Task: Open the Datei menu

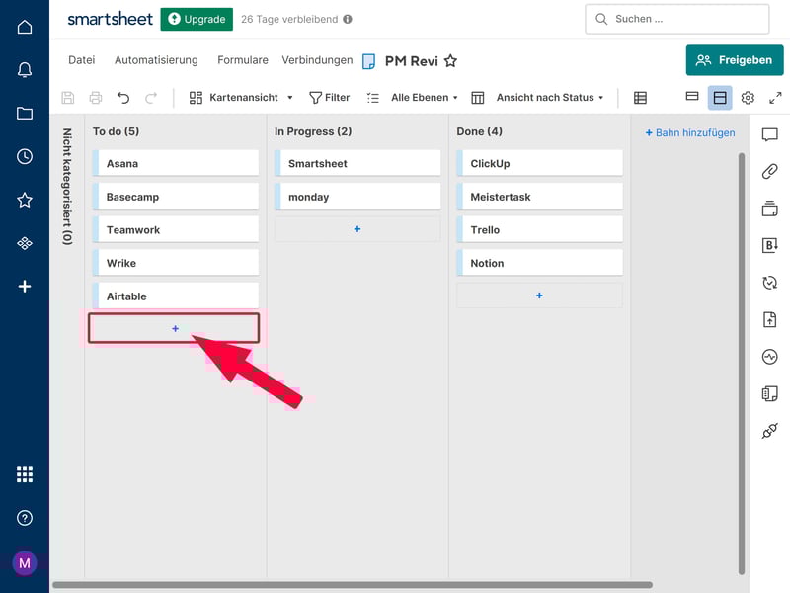Action: [x=81, y=60]
